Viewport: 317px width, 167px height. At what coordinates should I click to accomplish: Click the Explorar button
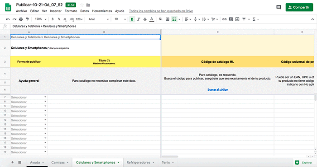[304, 162]
